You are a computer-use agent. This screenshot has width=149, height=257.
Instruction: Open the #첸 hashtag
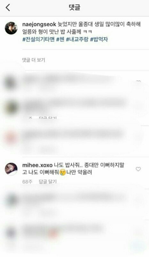tap(60, 40)
